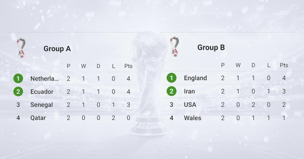This screenshot has width=304, height=159.
Task: Click Iran's points value of 3
Action: [x=284, y=91]
